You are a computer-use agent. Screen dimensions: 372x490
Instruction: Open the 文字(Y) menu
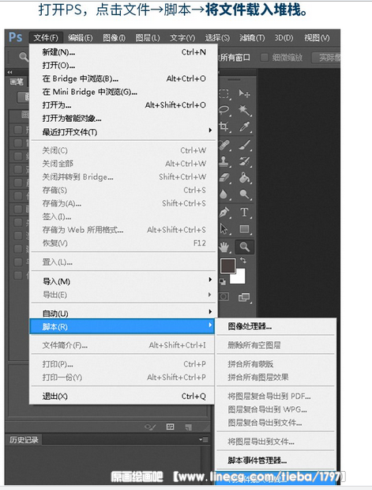(x=182, y=38)
